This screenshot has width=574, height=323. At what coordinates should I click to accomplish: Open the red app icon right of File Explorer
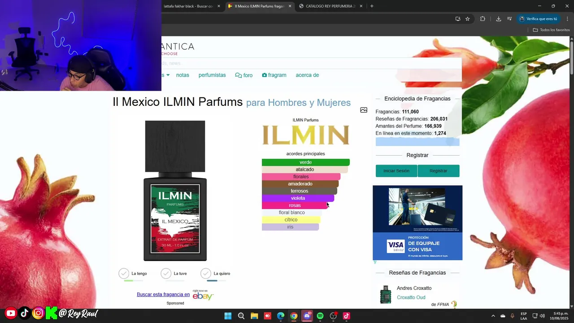[267, 316]
